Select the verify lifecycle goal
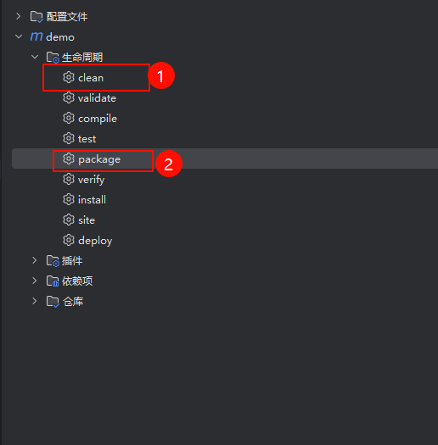 (x=91, y=180)
